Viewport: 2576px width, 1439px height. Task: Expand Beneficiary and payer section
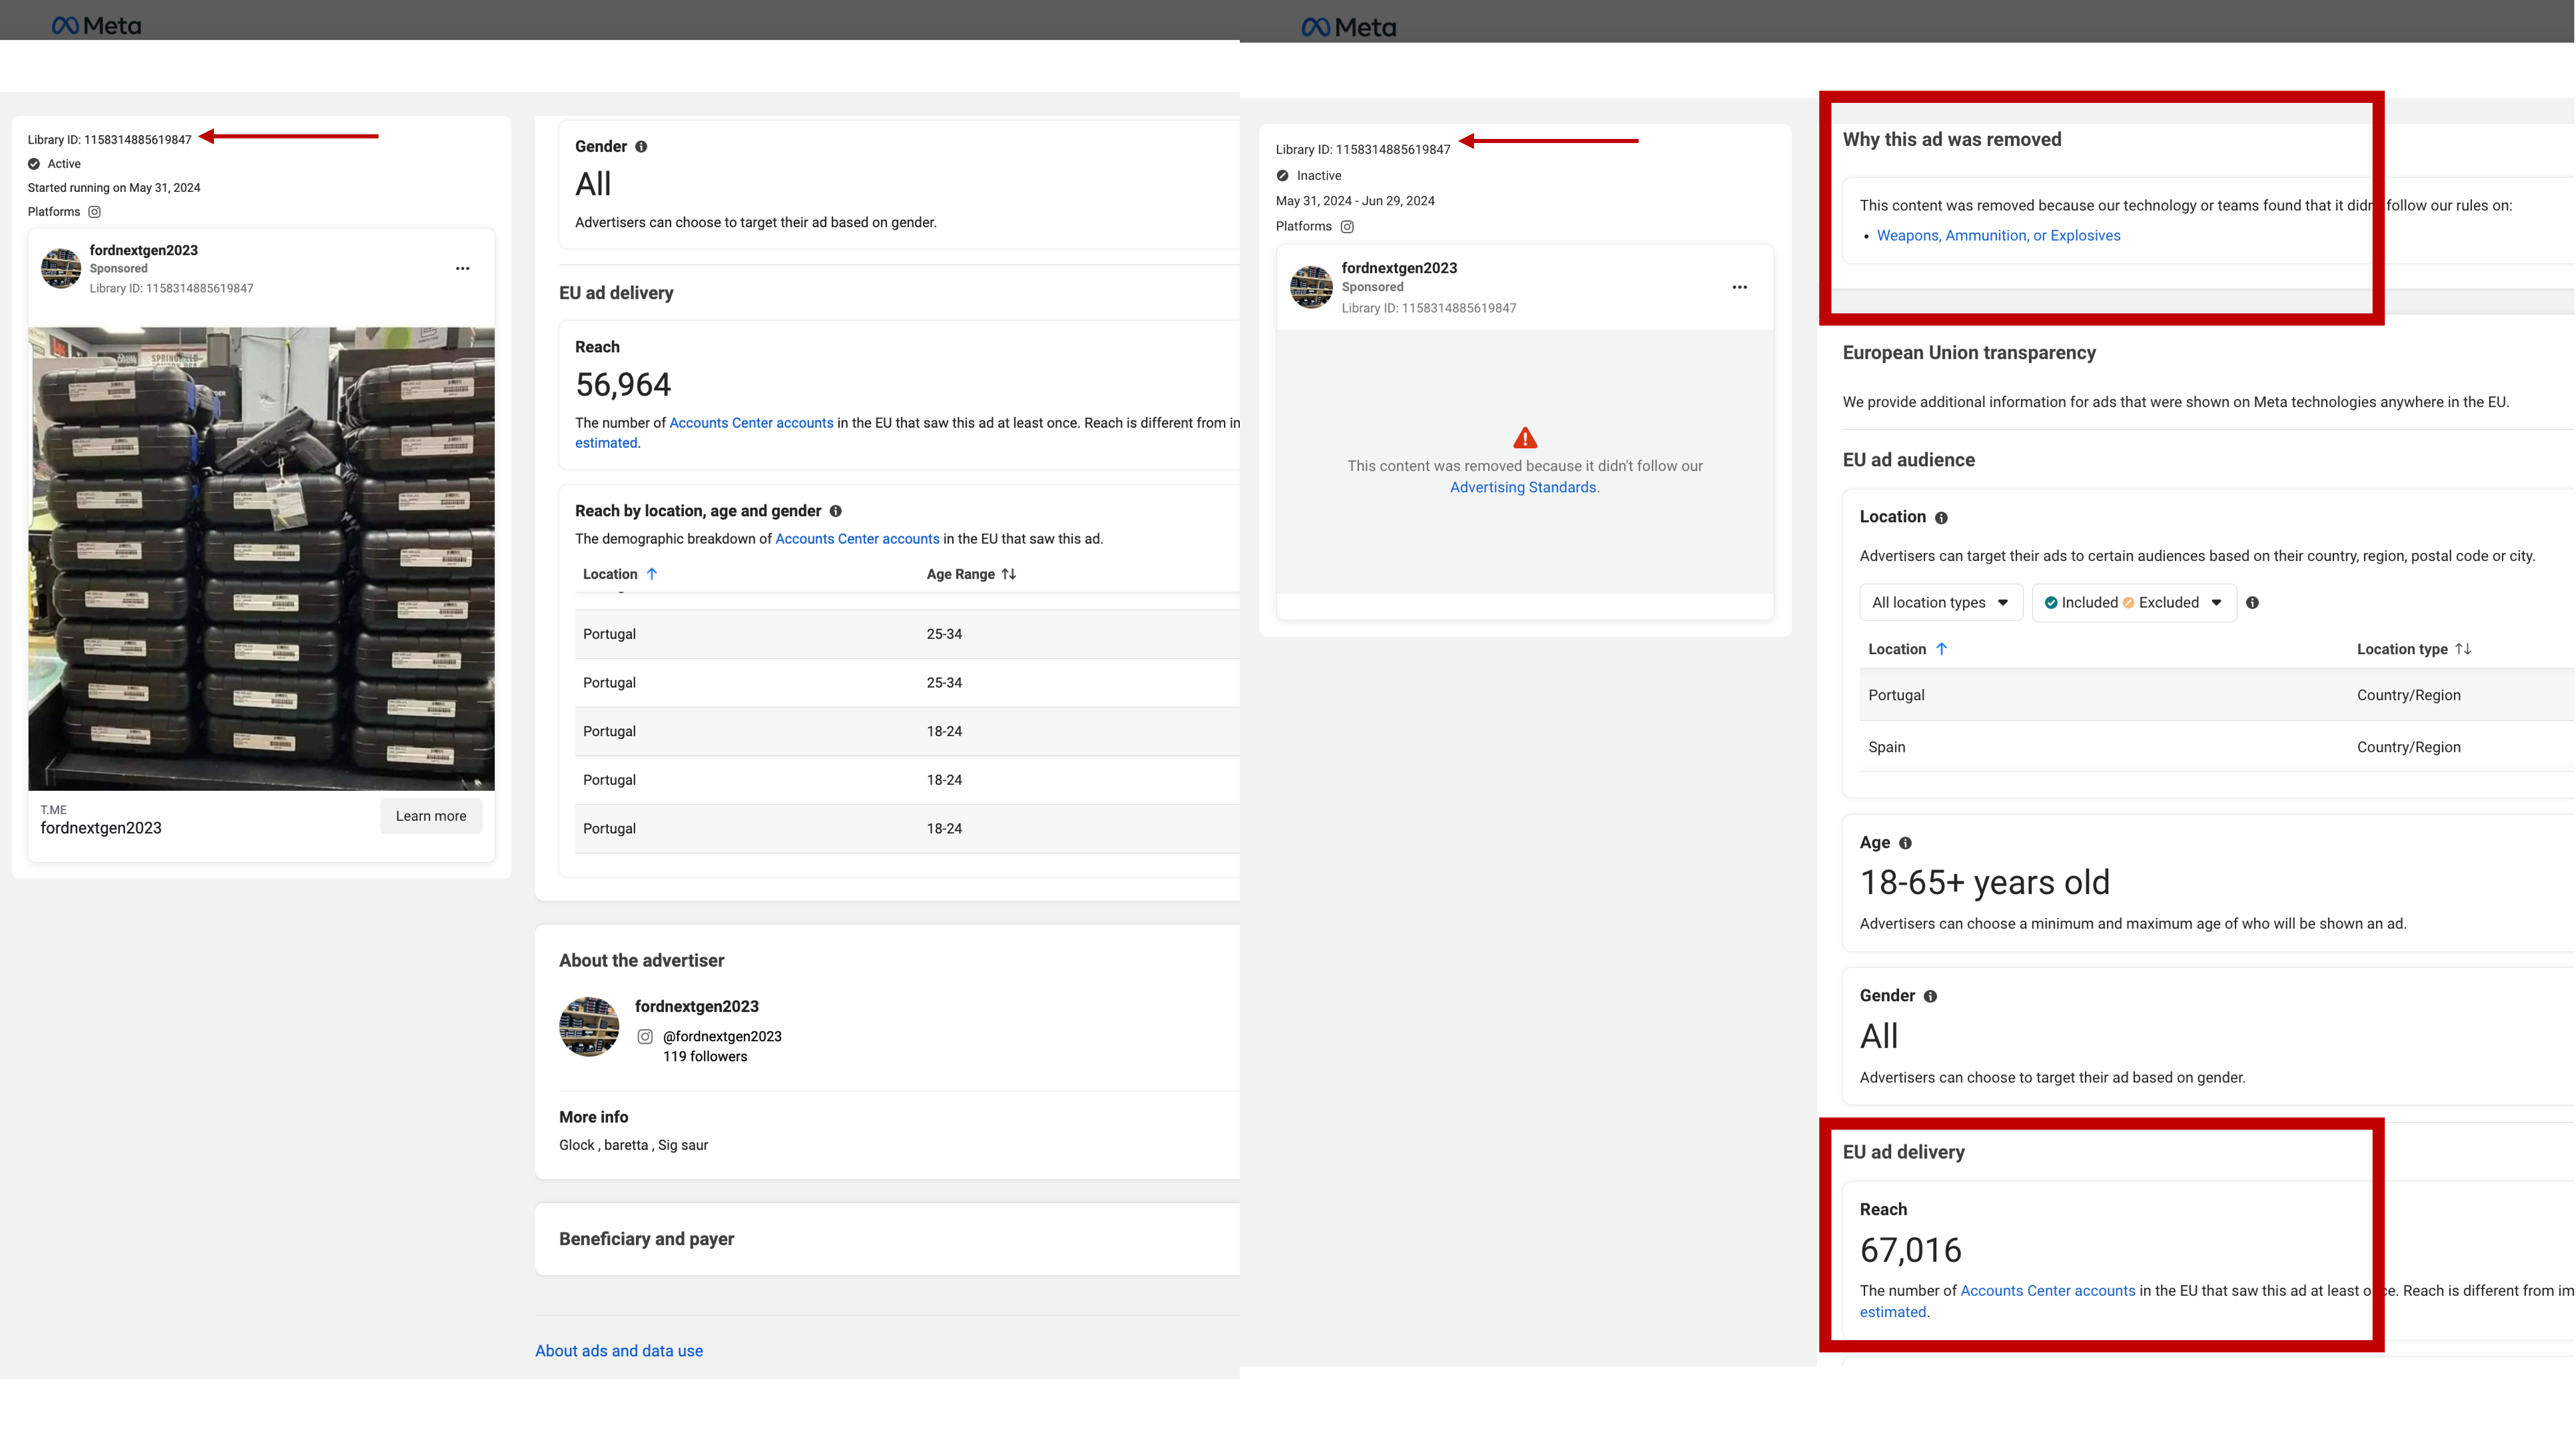646,1239
